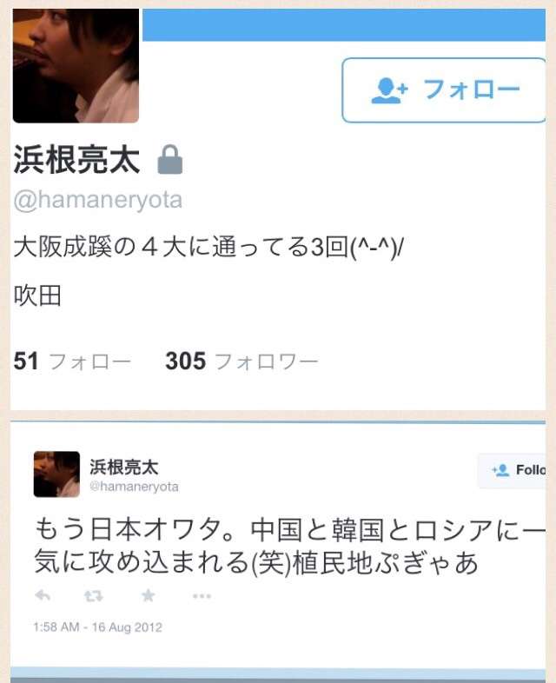Image resolution: width=556 pixels, height=683 pixels.
Task: Select the @hamaneryota handle under the profile name
Action: pyautogui.click(x=98, y=201)
